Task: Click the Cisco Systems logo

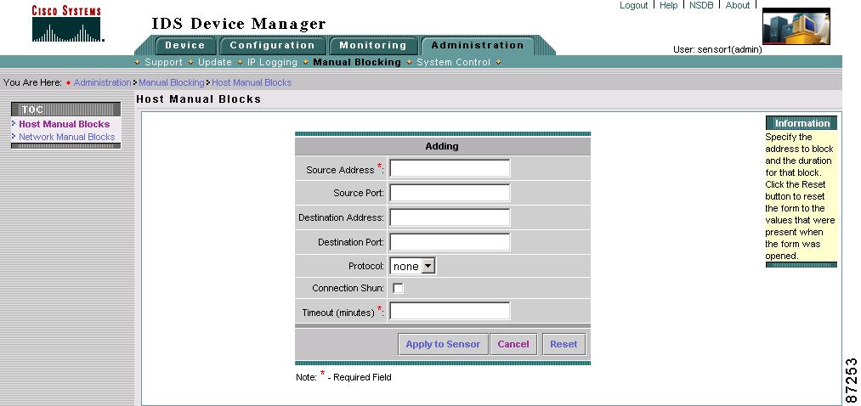Action: pos(67,24)
